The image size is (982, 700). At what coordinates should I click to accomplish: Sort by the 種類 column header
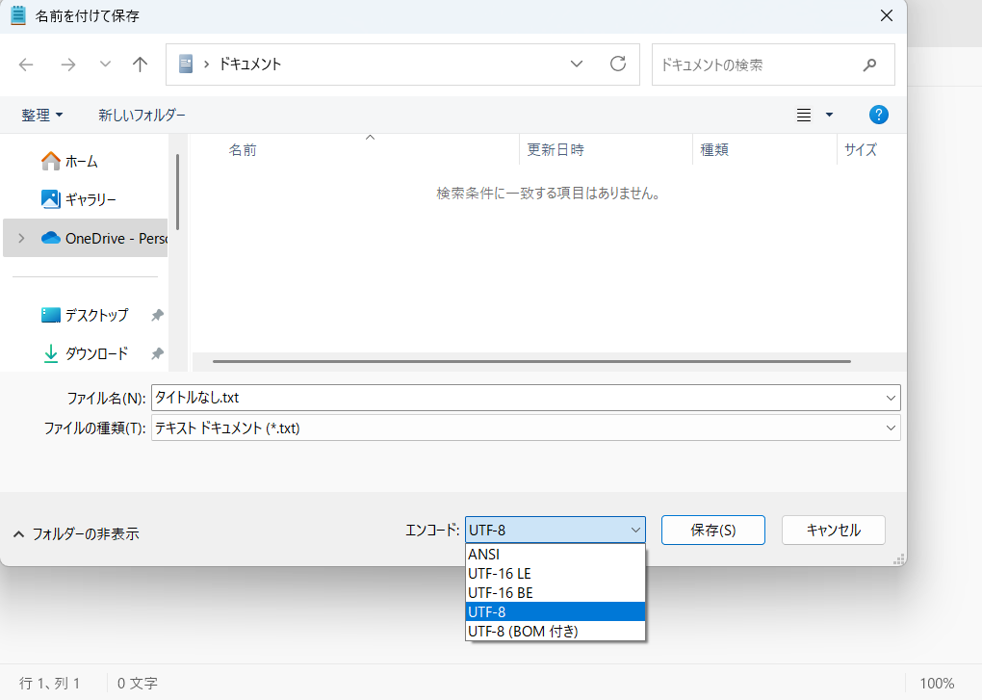[x=714, y=149]
